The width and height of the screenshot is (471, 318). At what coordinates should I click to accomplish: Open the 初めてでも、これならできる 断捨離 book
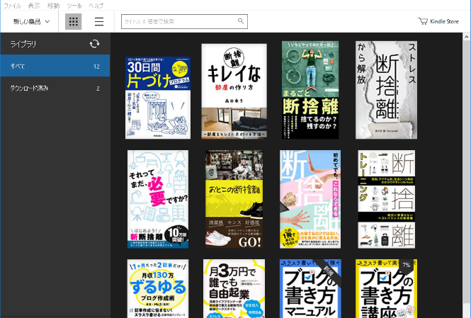click(310, 199)
